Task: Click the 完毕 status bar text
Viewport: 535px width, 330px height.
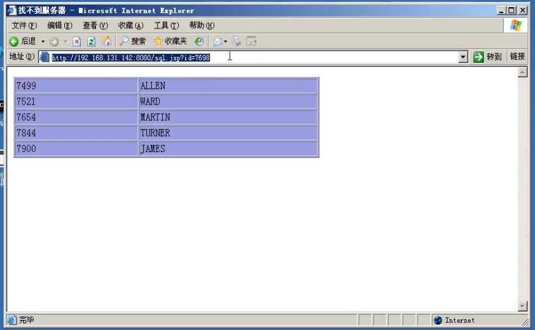Action: (x=26, y=320)
